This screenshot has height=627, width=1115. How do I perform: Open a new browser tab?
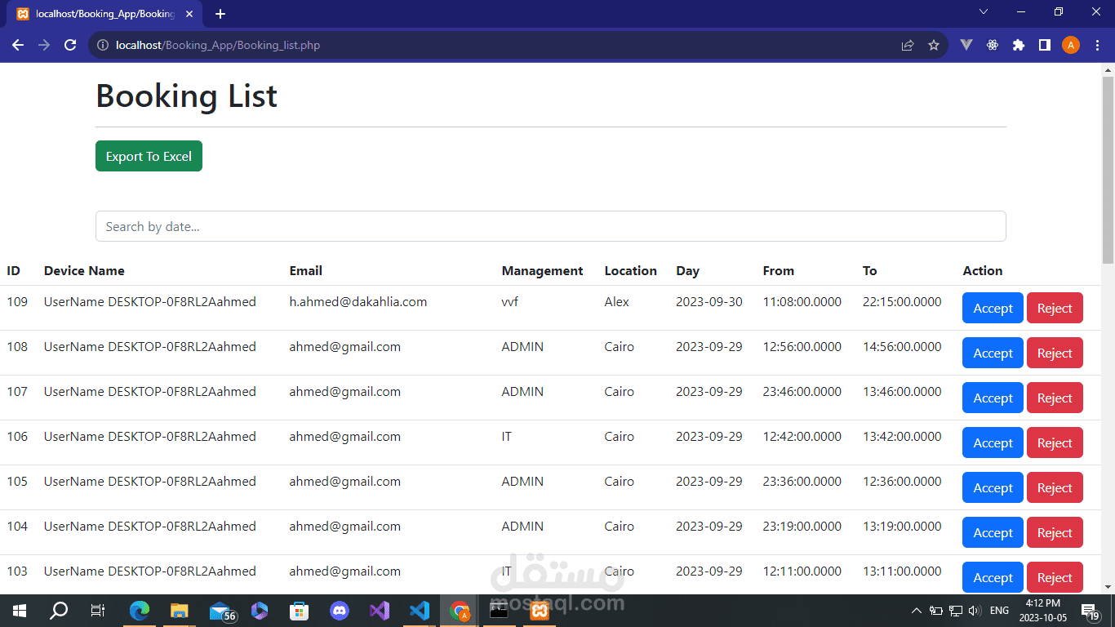[x=220, y=14]
